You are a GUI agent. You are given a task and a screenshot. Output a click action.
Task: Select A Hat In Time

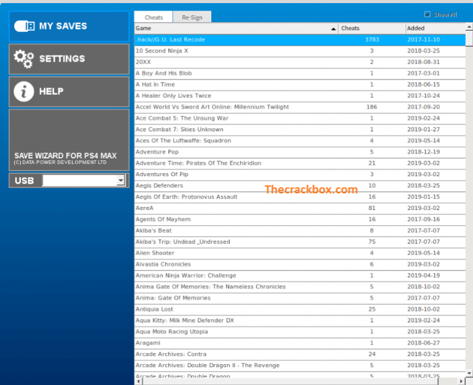click(x=300, y=84)
